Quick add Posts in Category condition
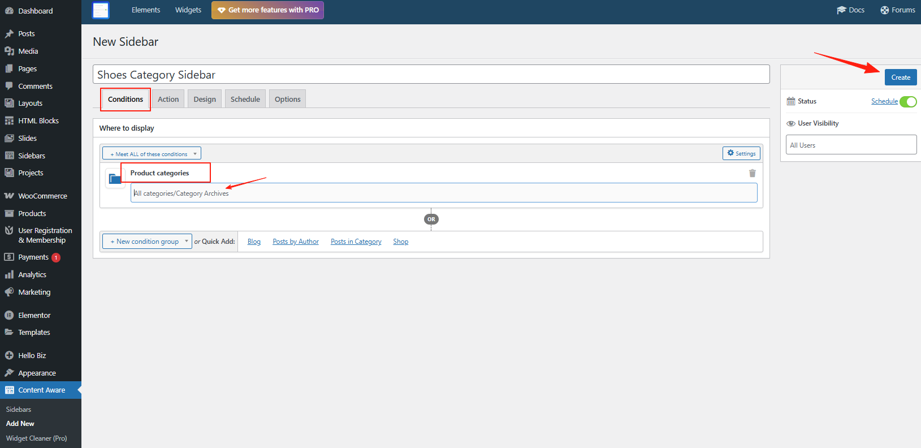 click(356, 242)
